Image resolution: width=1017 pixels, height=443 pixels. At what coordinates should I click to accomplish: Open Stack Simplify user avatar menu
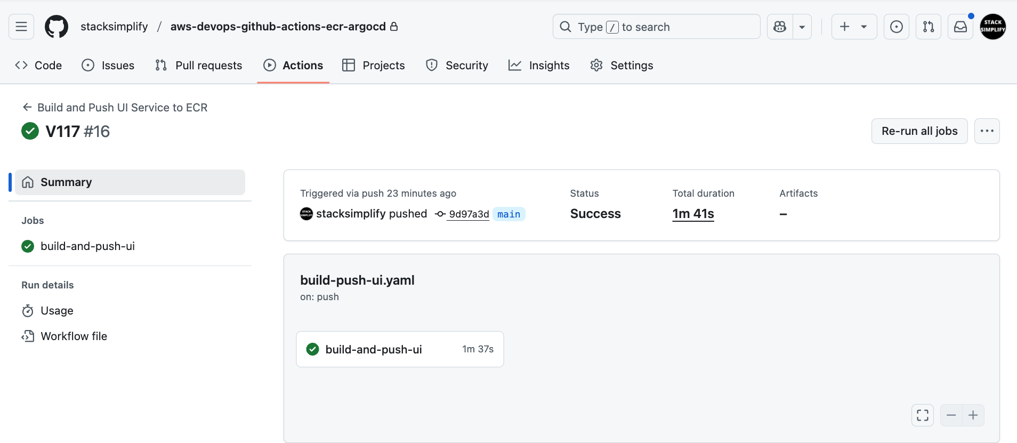[993, 27]
